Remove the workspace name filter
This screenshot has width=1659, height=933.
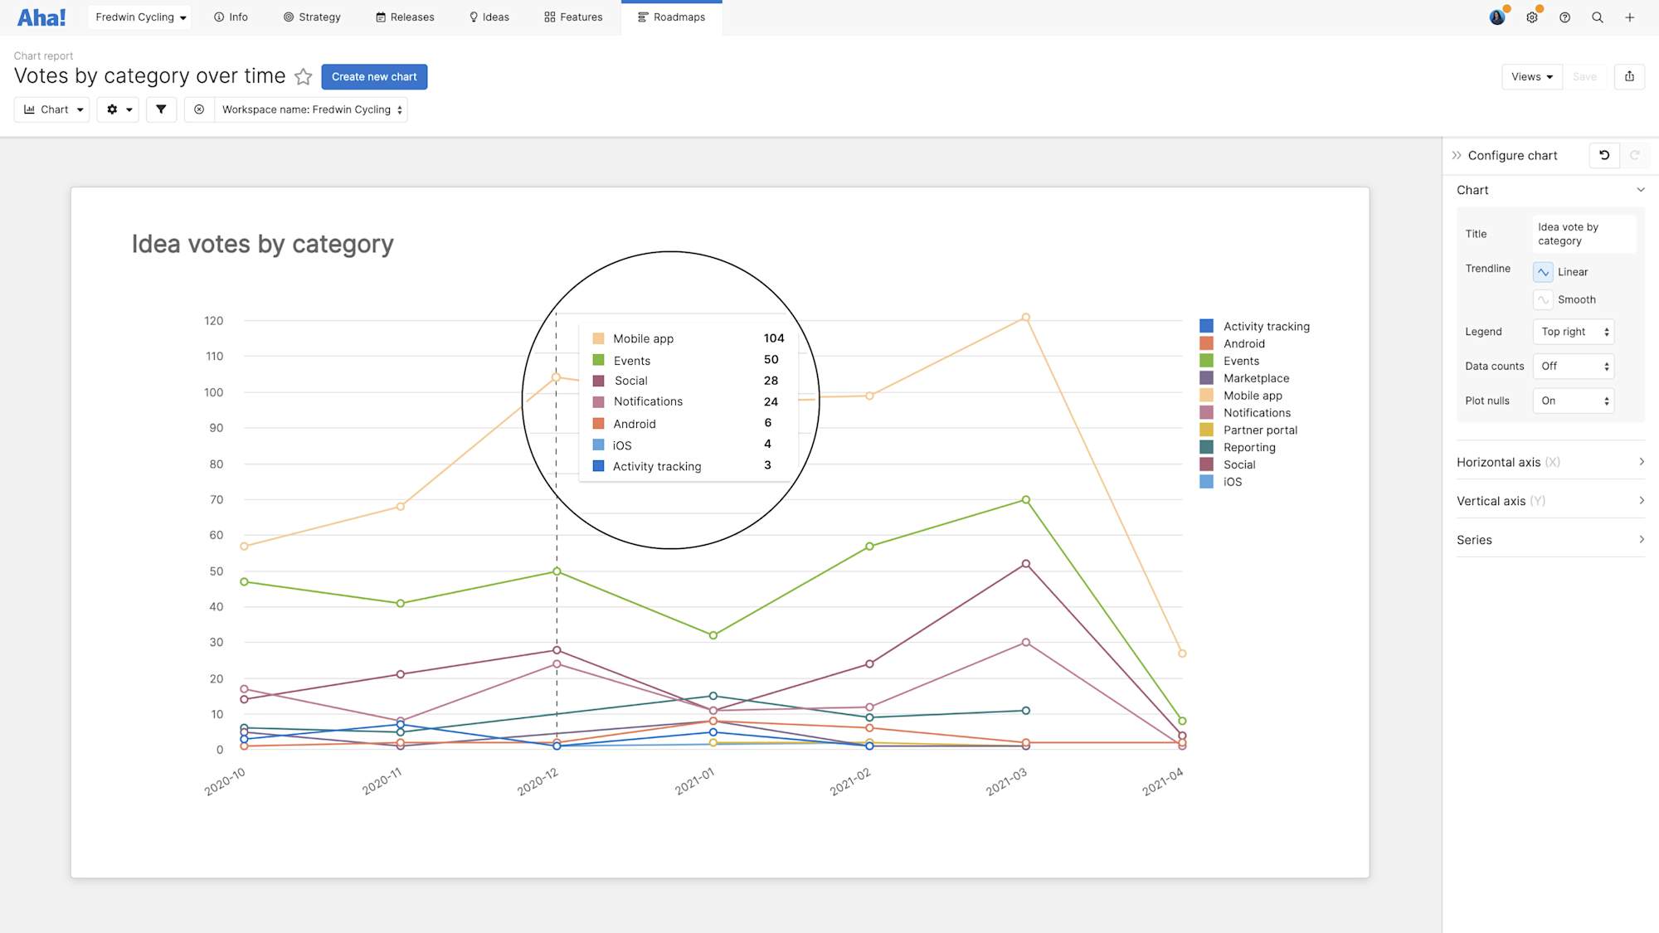(x=199, y=109)
